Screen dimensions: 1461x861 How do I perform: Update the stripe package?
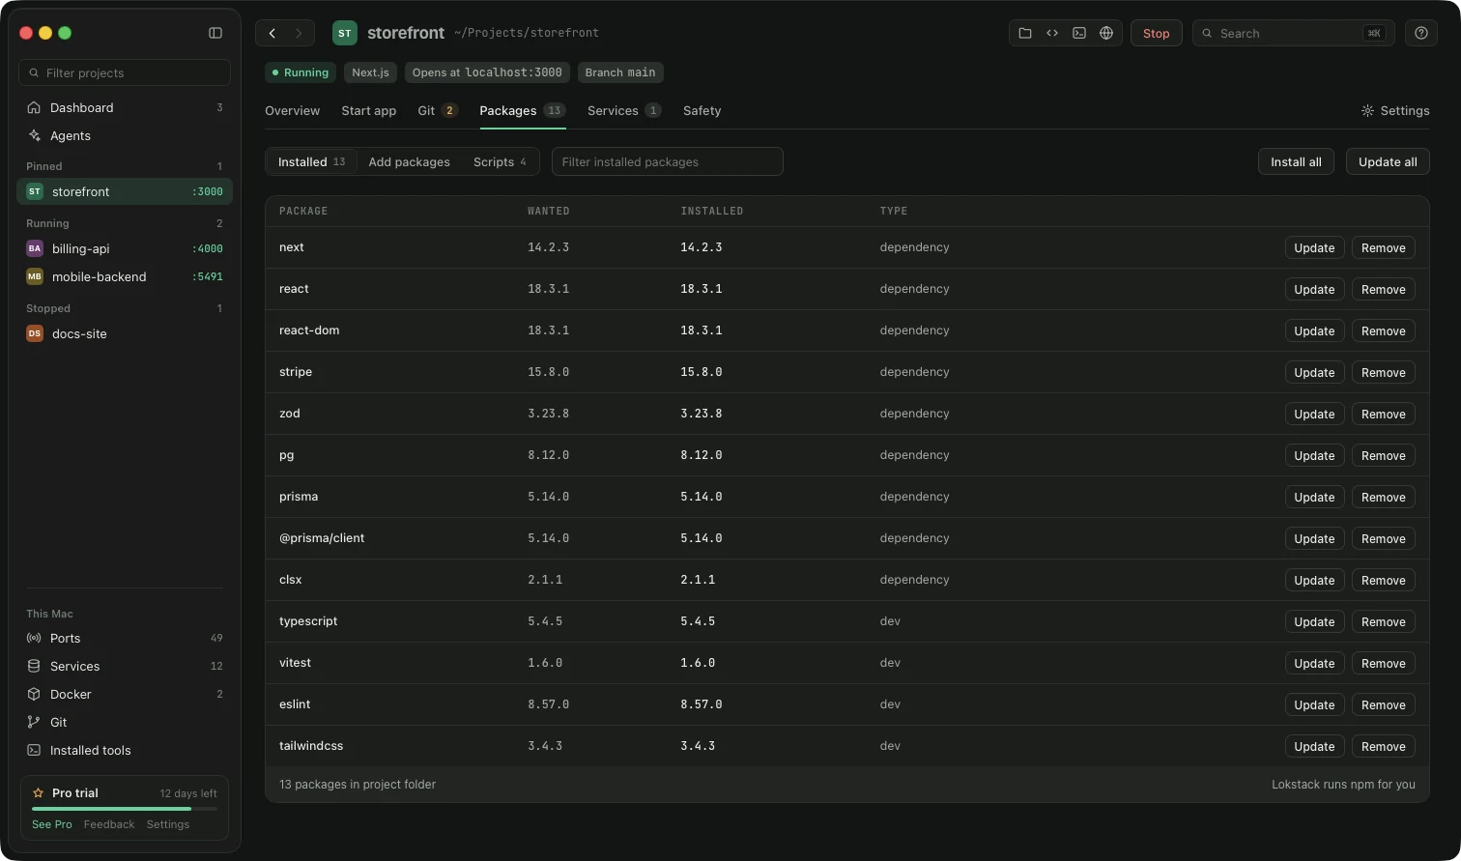pos(1314,372)
